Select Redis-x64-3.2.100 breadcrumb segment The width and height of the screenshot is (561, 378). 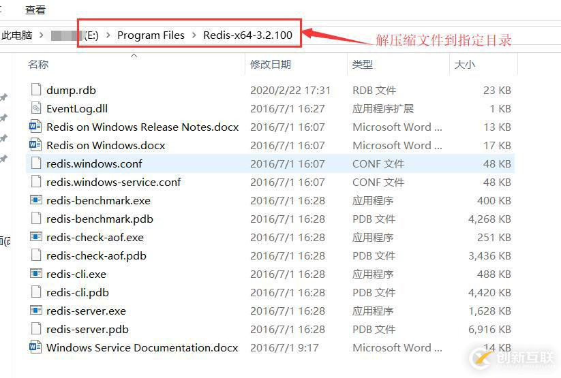247,35
